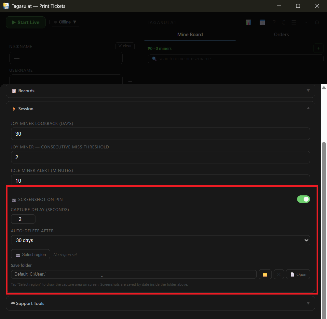Toggle the Screenshot on Pin switch
The width and height of the screenshot is (327, 319).
tap(304, 199)
